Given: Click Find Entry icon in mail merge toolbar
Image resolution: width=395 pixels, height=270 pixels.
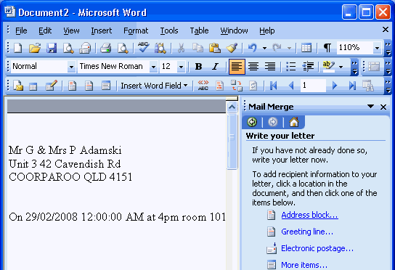Looking at the screenshot, I should tap(368, 86).
